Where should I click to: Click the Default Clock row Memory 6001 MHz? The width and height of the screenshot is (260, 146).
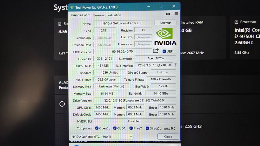(135, 114)
